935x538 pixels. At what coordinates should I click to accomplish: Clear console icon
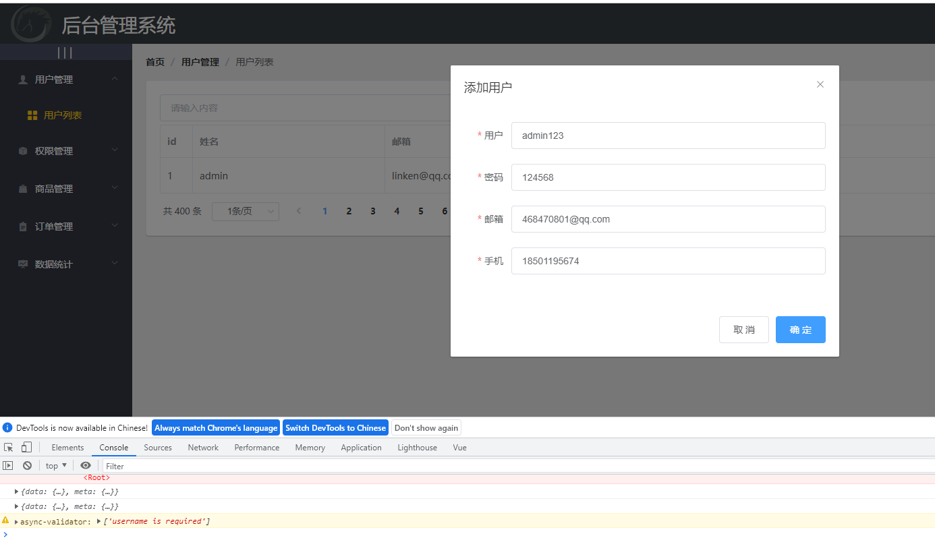[27, 465]
